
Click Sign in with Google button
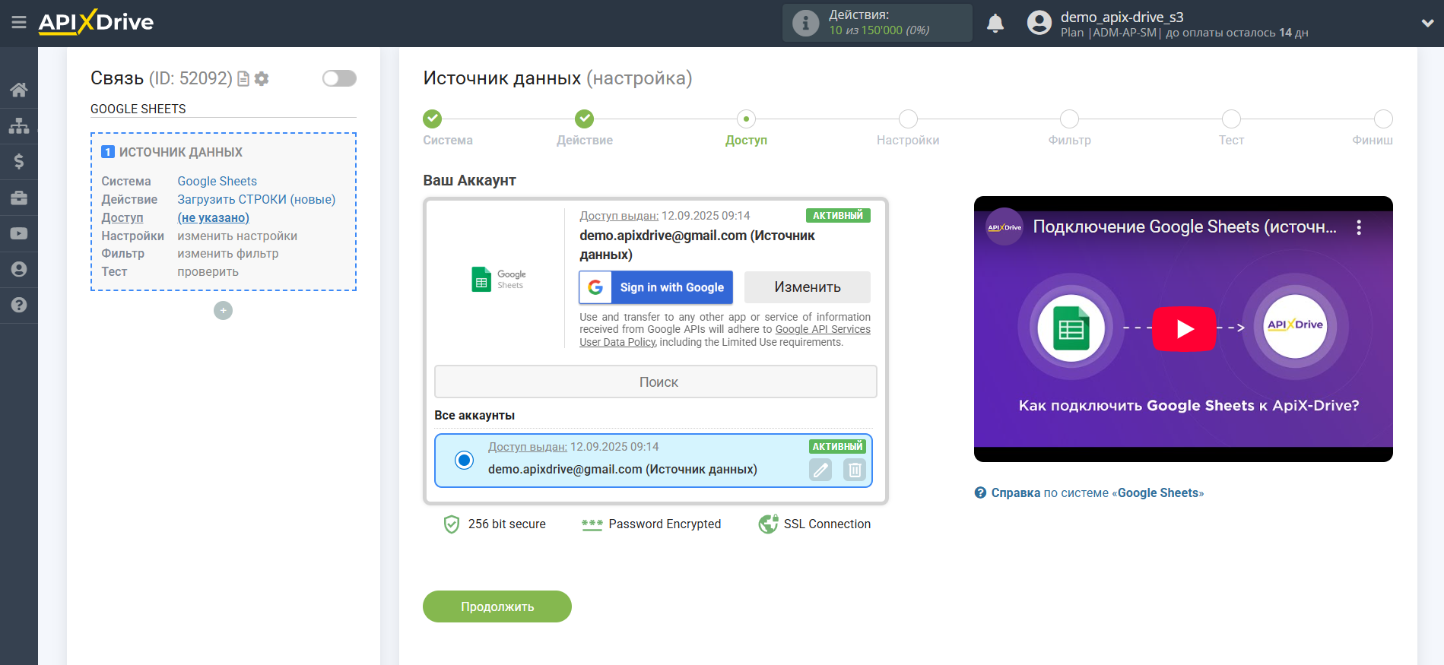(x=655, y=287)
